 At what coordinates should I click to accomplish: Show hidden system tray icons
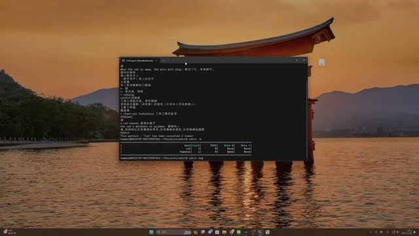point(371,232)
